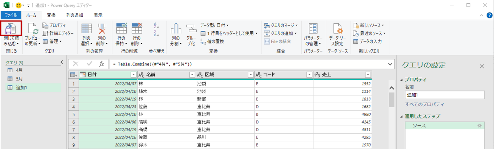Click the fx formula icon
The height and width of the screenshot is (149, 494).
tap(101, 64)
